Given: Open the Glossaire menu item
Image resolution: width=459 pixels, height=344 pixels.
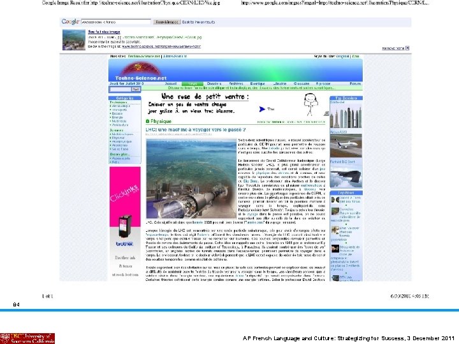Looking at the screenshot, I should coord(301,83).
